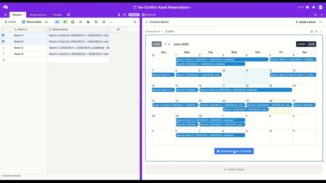Click the BLOCKS panel toggle

click(149, 15)
